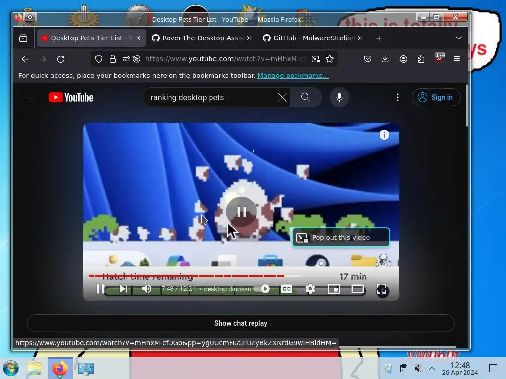Toggle muted speaker icon in system tray
This screenshot has width=506, height=379.
point(418,368)
